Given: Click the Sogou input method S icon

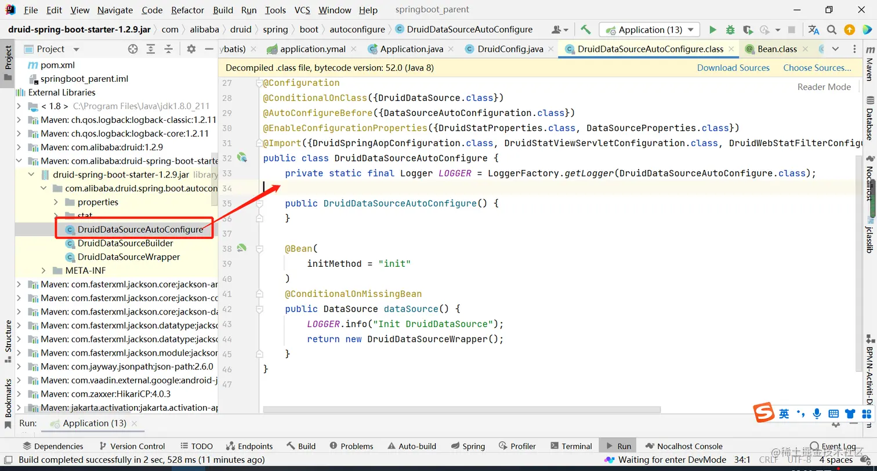Looking at the screenshot, I should [764, 412].
